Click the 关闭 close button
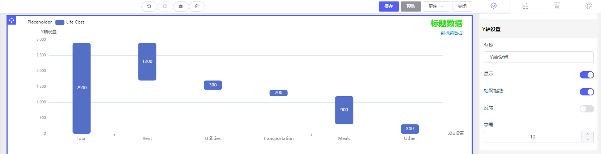Screen dimensions: 601x154 (462, 7)
